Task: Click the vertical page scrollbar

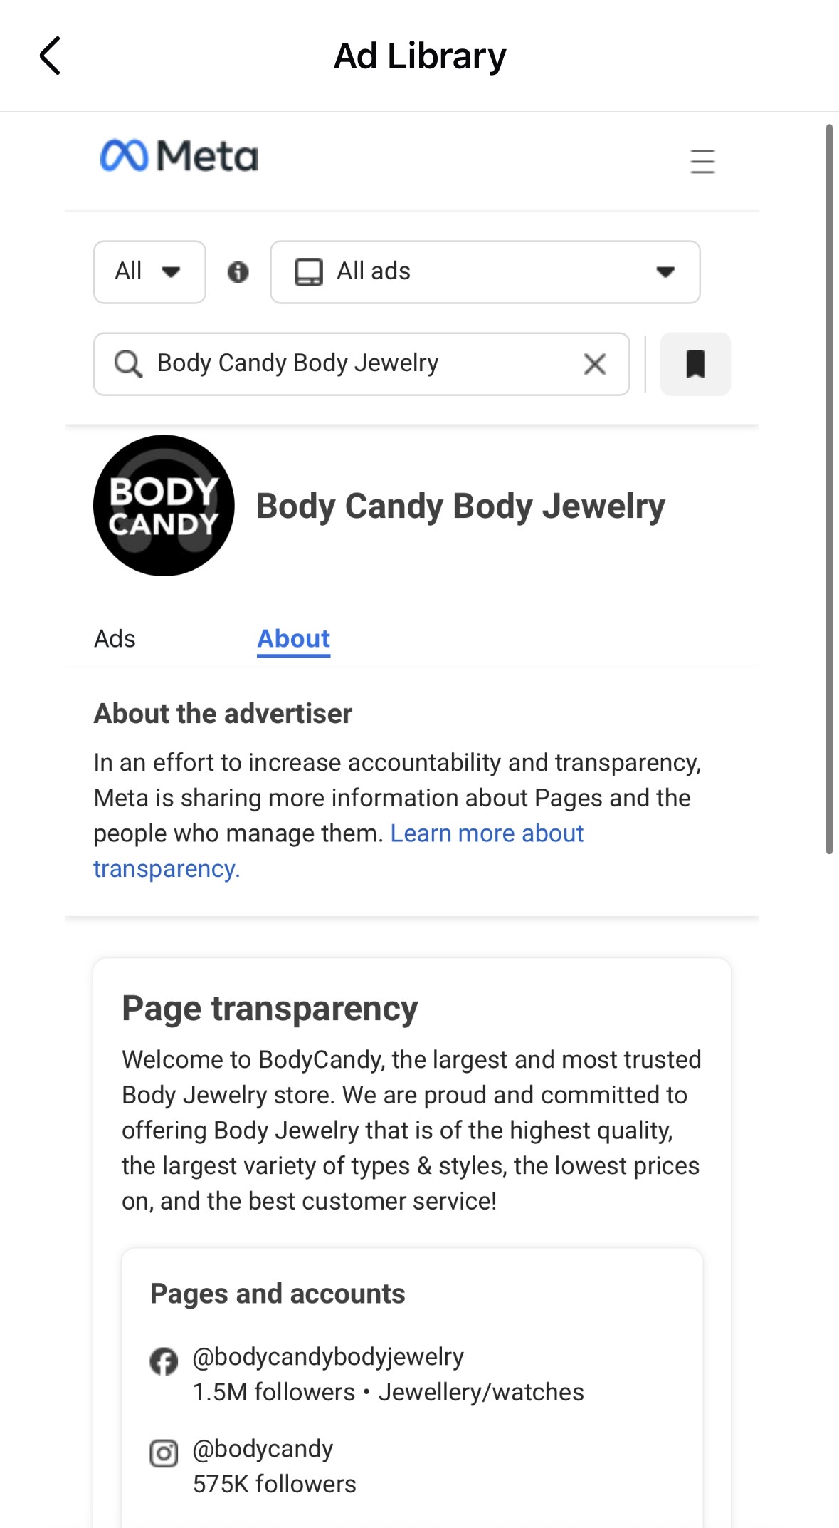Action: click(829, 489)
